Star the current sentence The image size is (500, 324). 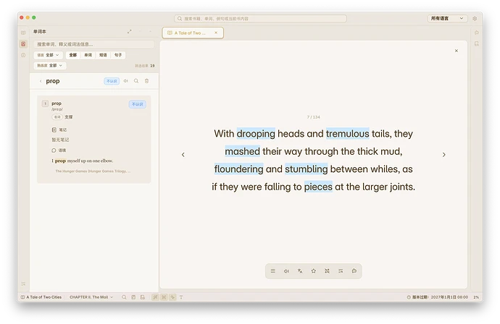314,271
